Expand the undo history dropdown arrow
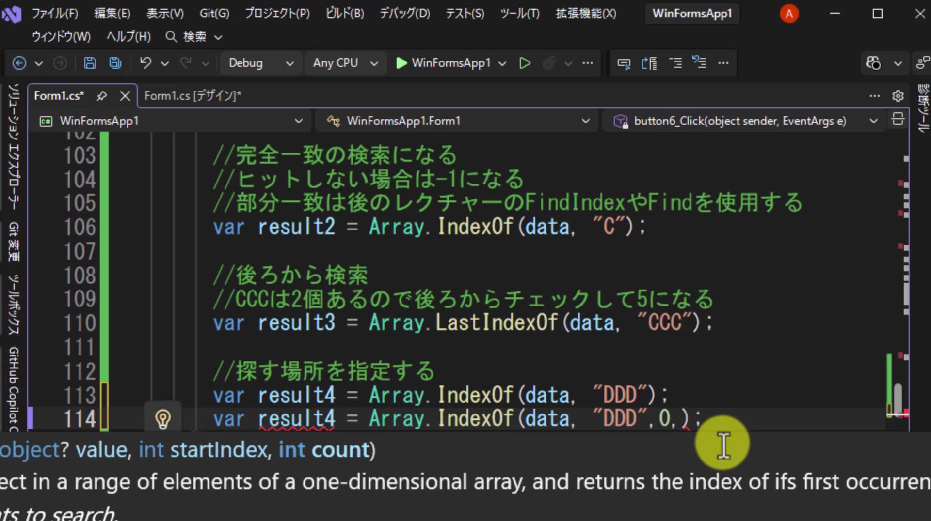Image resolution: width=931 pixels, height=521 pixels. point(165,63)
